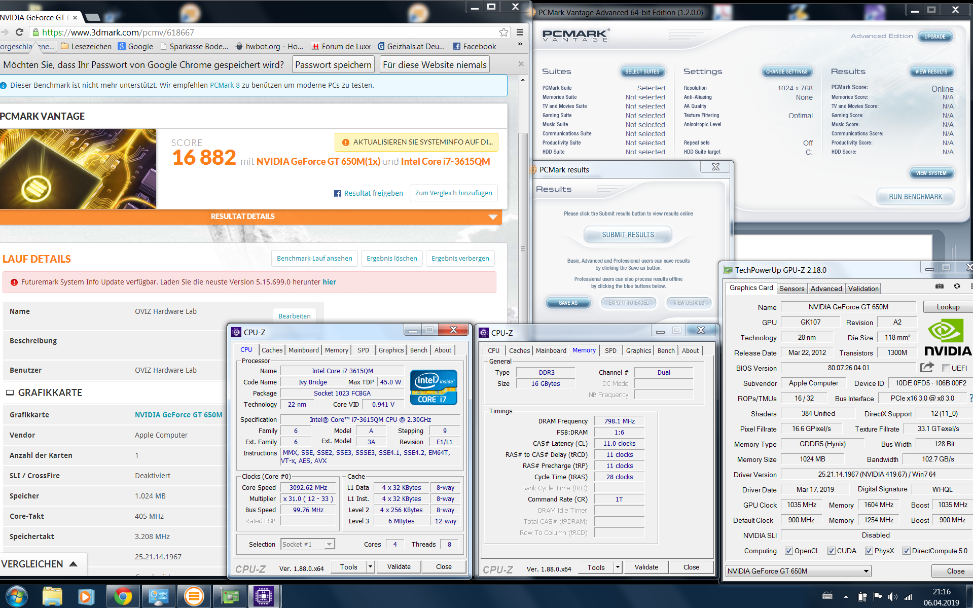Open Windows Start menu
Viewport: 973px width, 608px height.
coord(16,596)
